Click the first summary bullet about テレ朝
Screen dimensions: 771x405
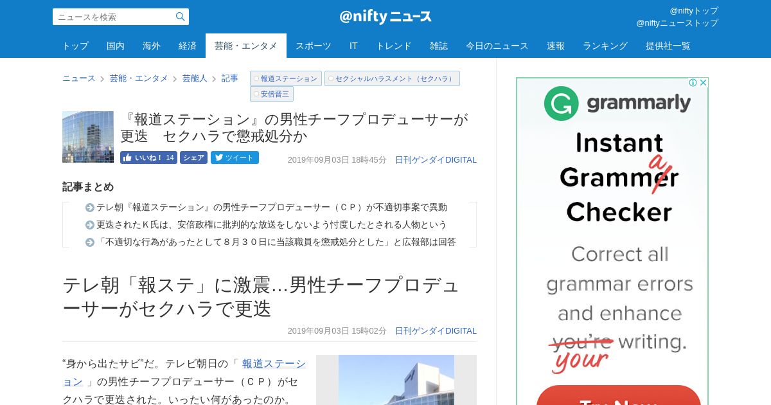coord(272,207)
